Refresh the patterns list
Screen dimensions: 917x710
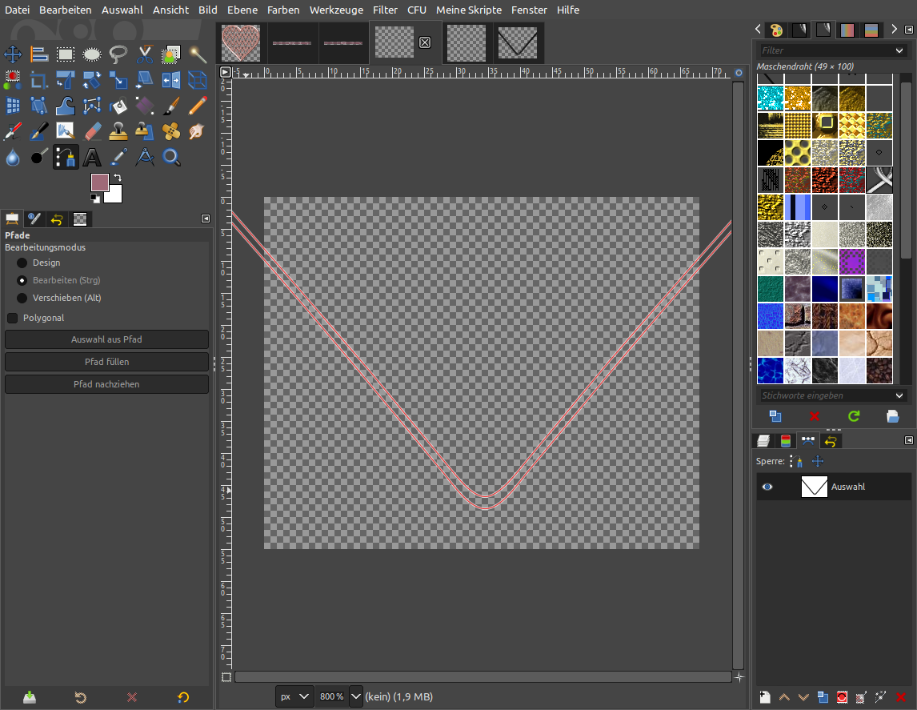(x=854, y=416)
